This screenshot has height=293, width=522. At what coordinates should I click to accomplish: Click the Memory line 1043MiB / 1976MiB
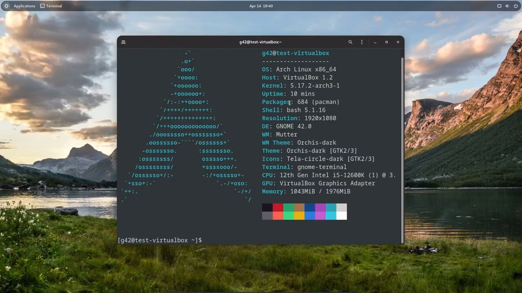[306, 191]
